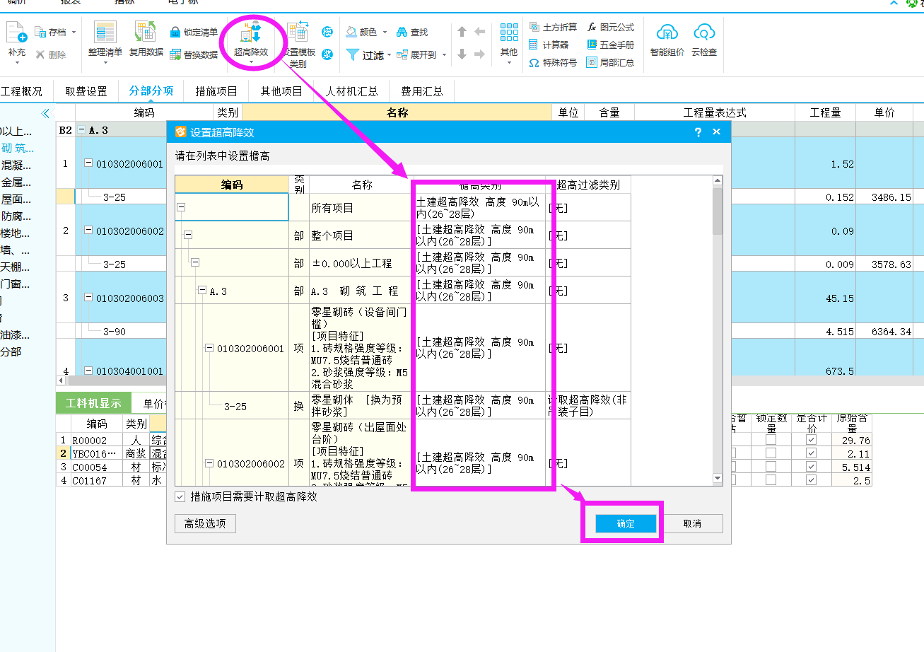
Task: Select the 工料机显示 panel tab
Action: [x=94, y=404]
